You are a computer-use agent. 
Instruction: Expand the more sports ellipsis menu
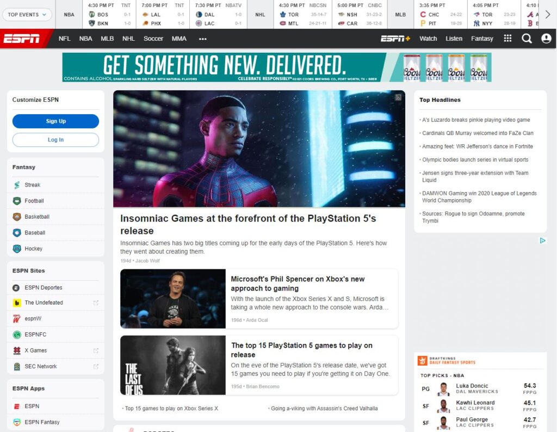(202, 39)
